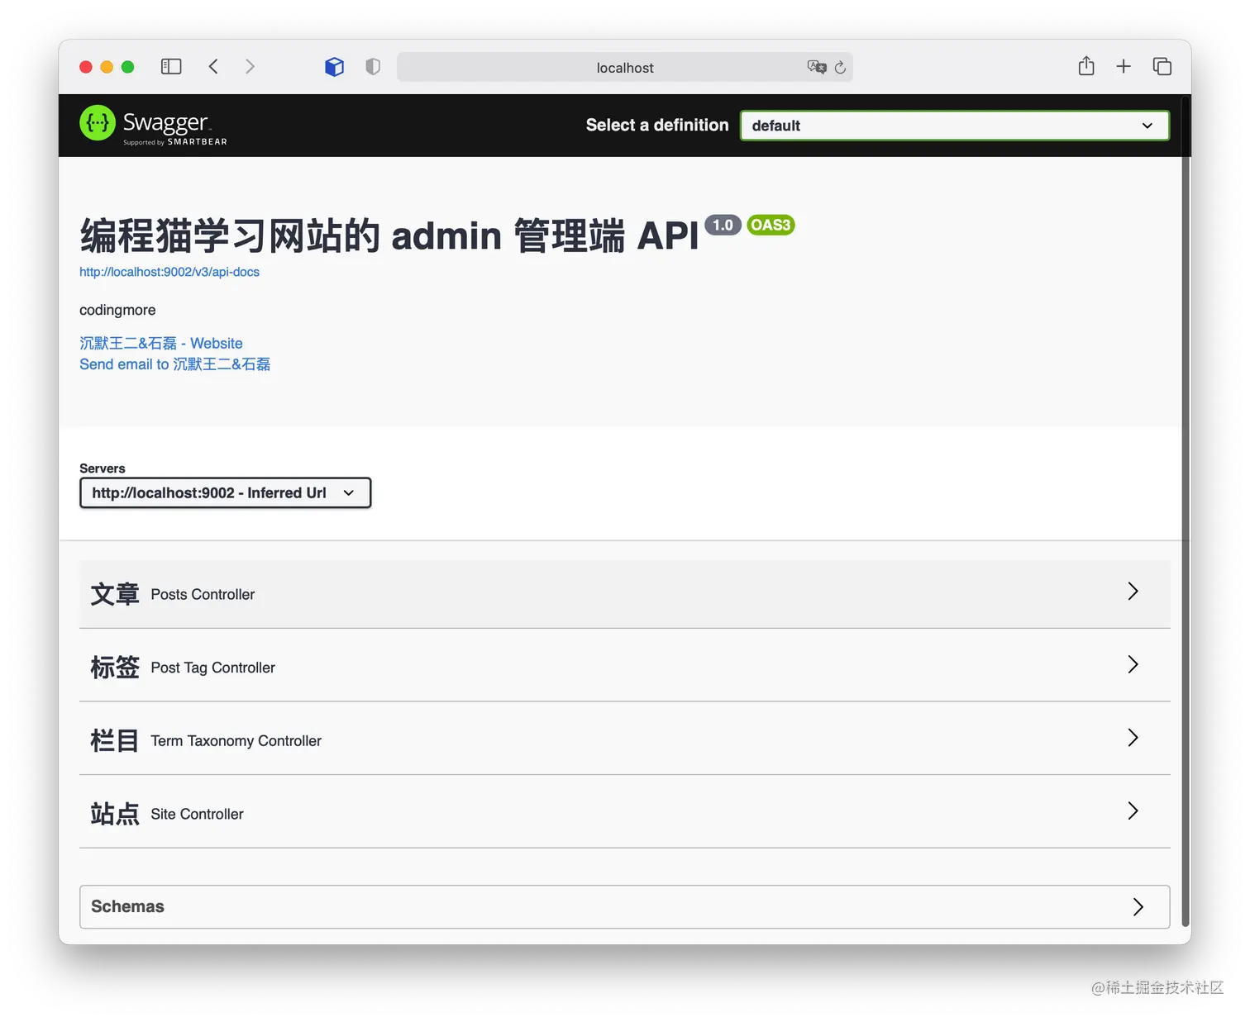Expand the 标签 Post Tag Controller chevron

pyautogui.click(x=1133, y=664)
